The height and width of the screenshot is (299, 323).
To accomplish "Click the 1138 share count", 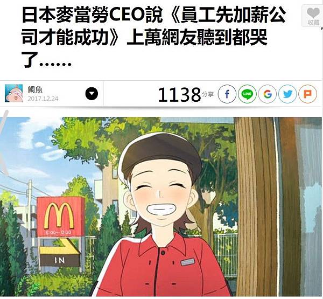I will click(179, 95).
